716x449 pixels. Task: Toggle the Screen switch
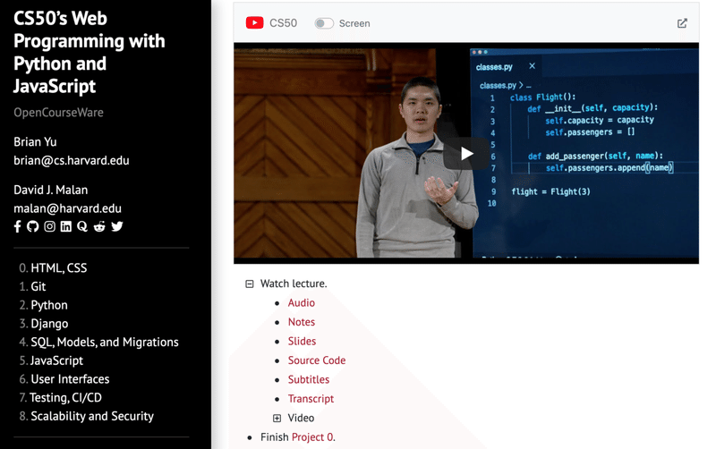pos(324,23)
